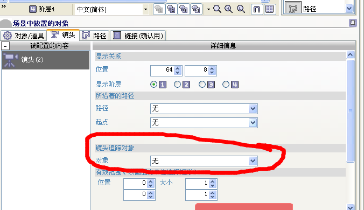
Task: Open the 对象 combo box under 镜头追踪对象
Action: [204, 161]
